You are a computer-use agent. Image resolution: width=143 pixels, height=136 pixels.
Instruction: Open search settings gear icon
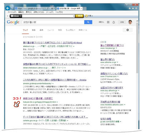click(128, 30)
